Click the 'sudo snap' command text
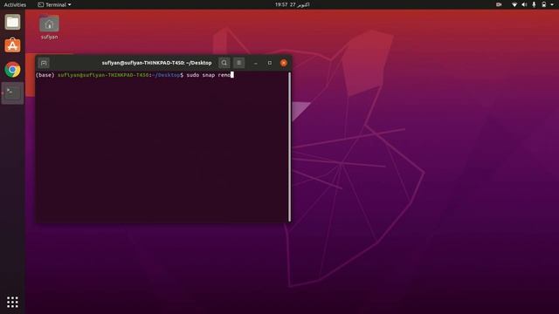This screenshot has width=559, height=314. click(201, 75)
